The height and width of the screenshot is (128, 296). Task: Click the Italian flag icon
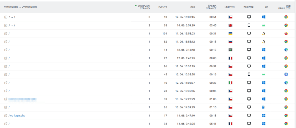click(x=230, y=83)
